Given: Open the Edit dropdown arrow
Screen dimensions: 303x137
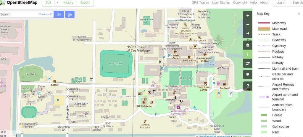Looking at the screenshot, I should pyautogui.click(x=57, y=3).
